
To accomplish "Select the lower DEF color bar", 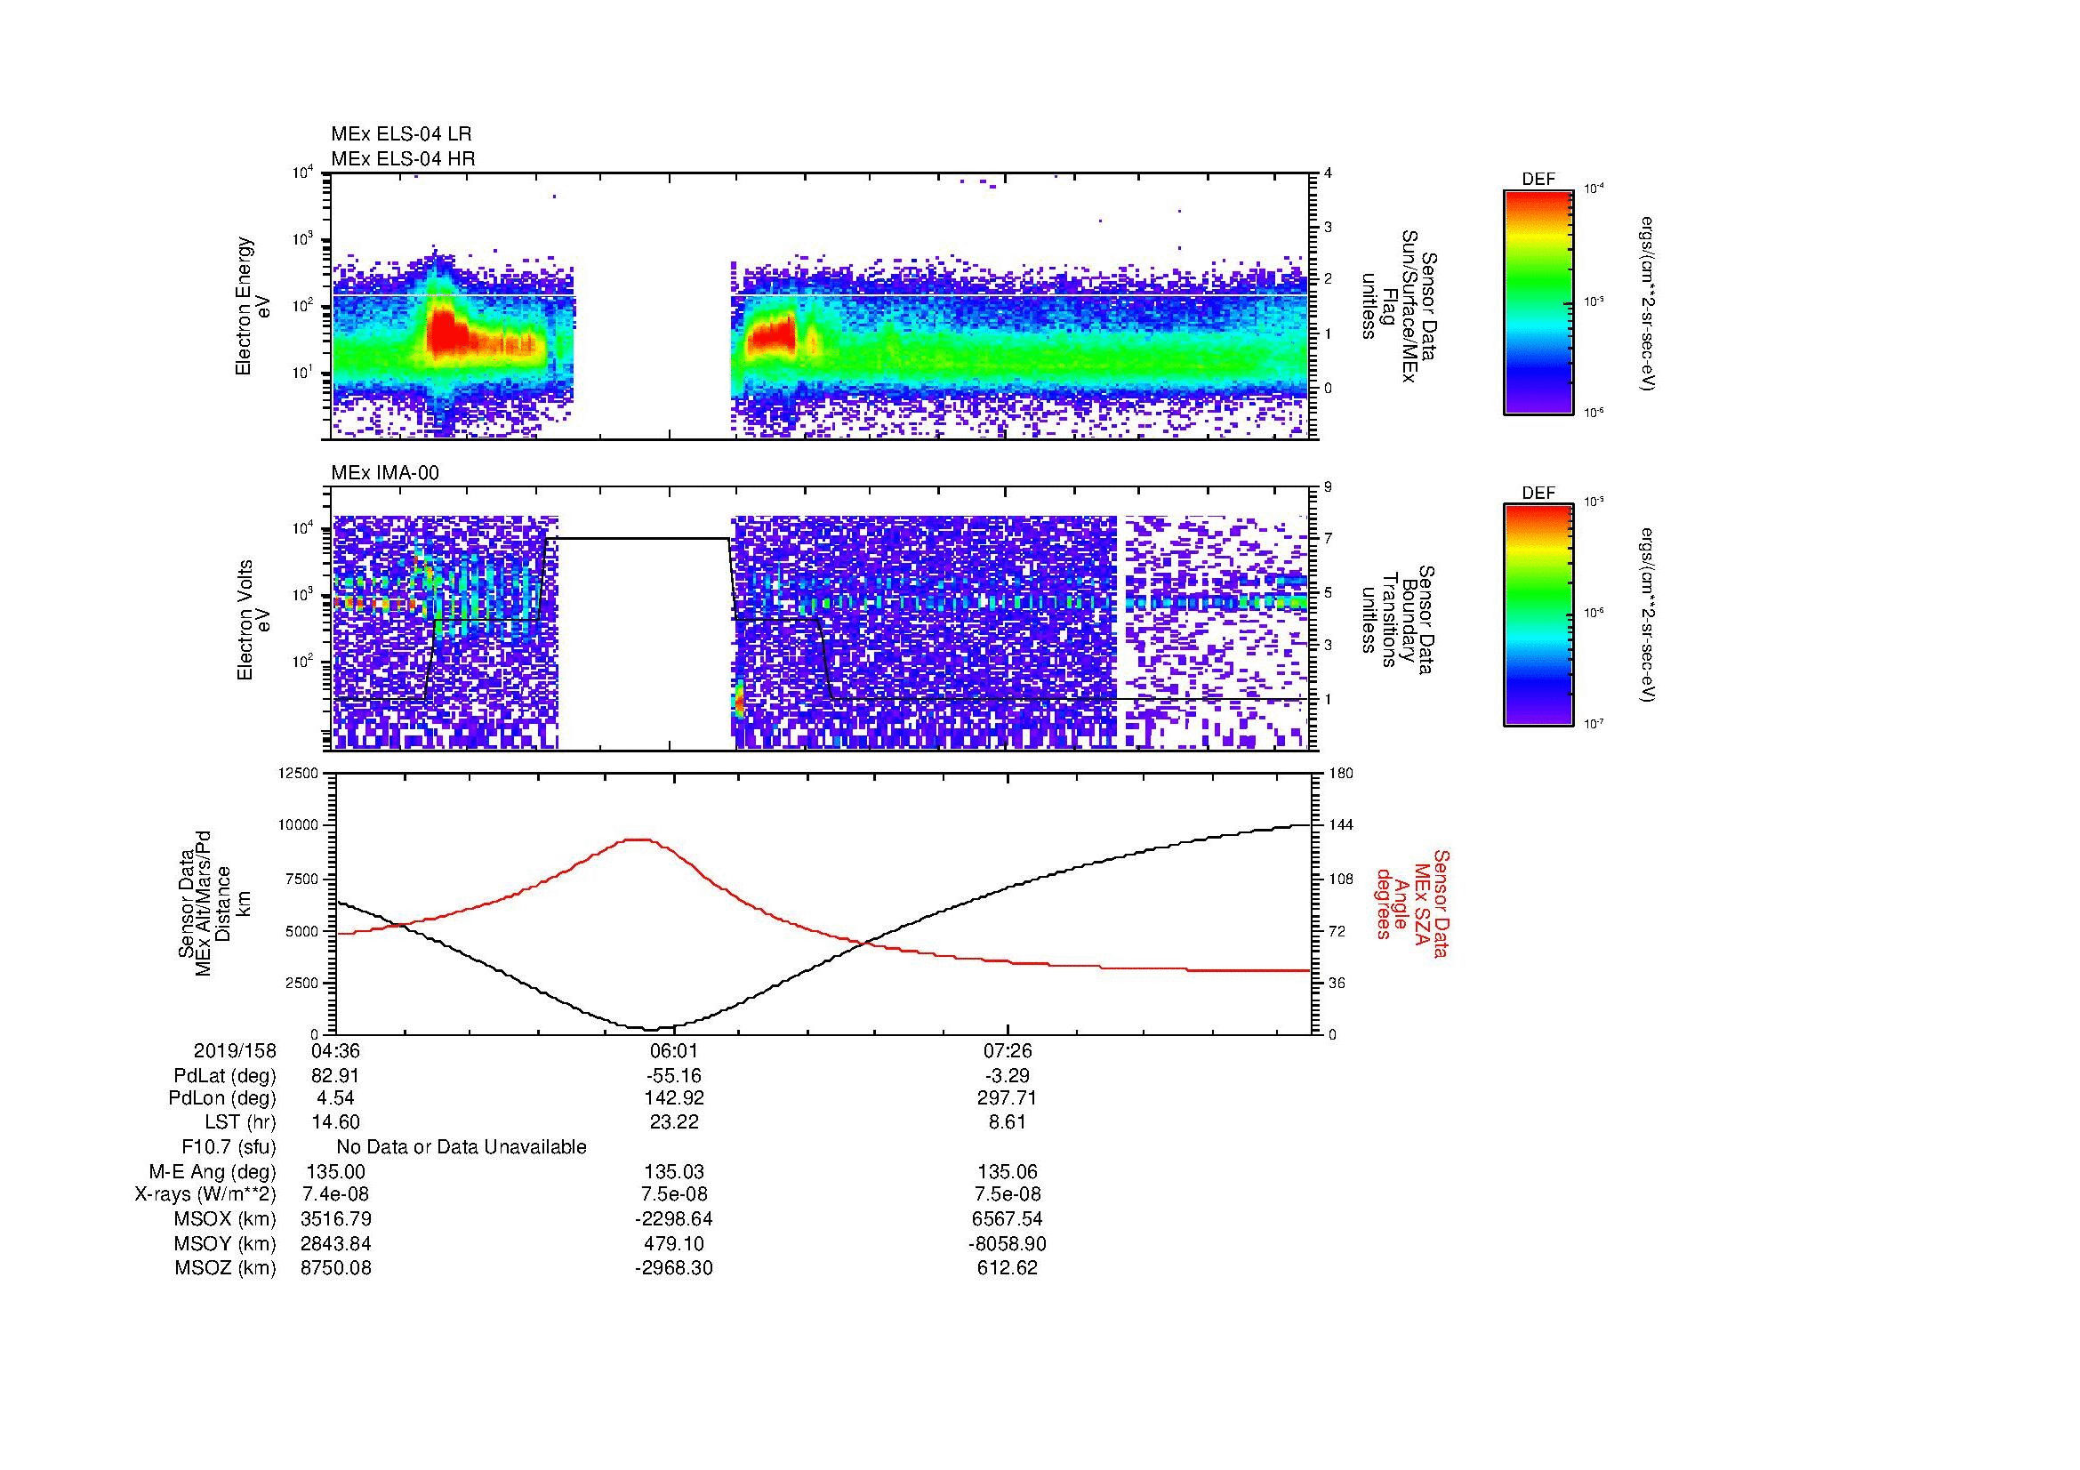I will pyautogui.click(x=1538, y=615).
